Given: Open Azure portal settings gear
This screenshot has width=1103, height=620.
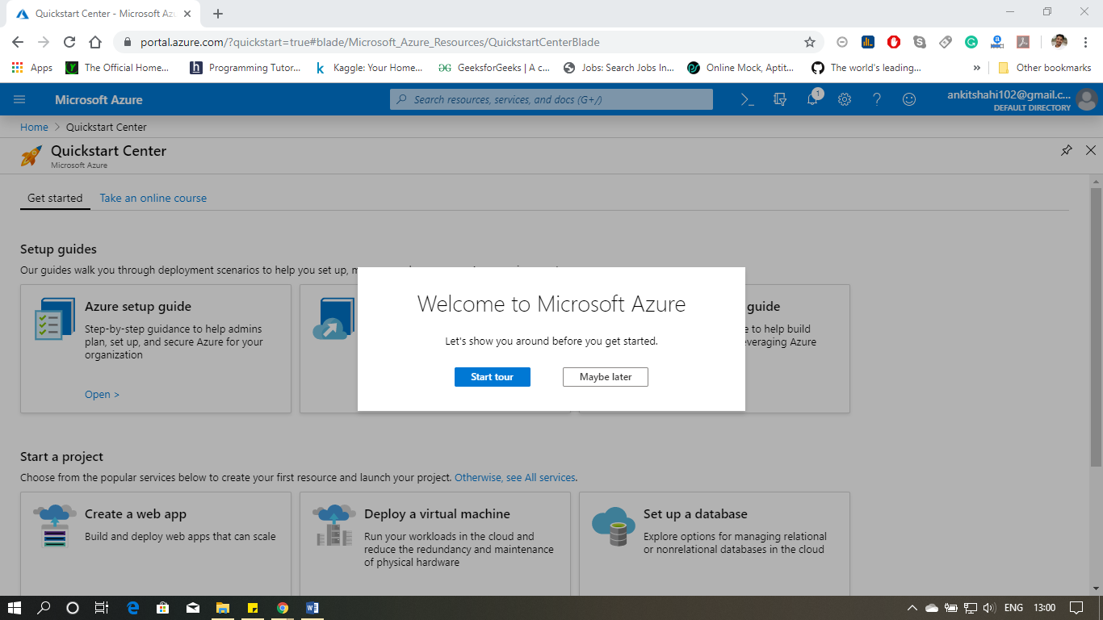Looking at the screenshot, I should (845, 99).
